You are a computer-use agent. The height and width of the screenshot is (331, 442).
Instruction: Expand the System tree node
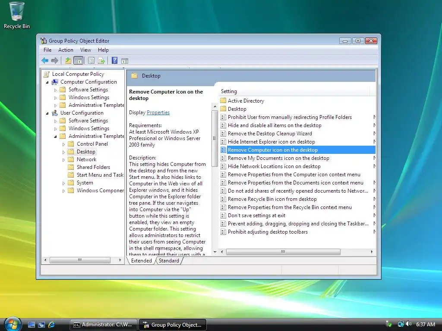coord(63,183)
